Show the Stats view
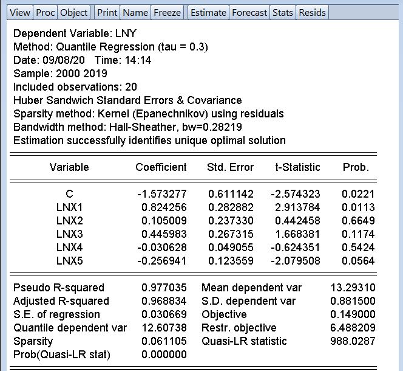403x371 pixels. (282, 12)
